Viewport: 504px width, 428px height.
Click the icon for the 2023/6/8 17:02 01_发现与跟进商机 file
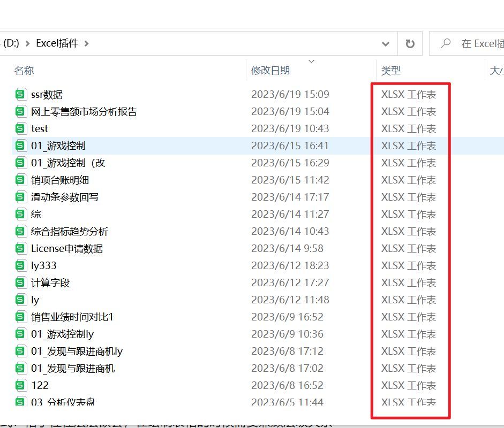20,368
